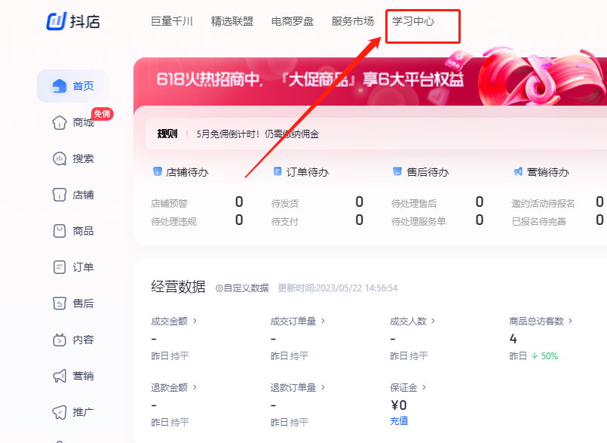This screenshot has width=607, height=443.
Task: Click the 充值 link under 保证金
Action: 399,420
